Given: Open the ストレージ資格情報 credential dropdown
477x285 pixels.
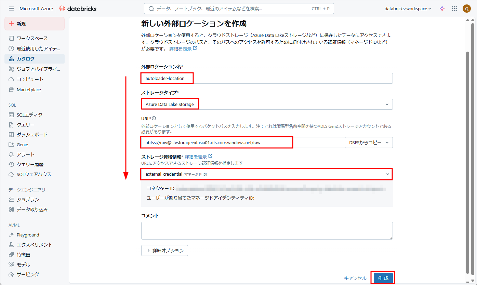Looking at the screenshot, I should coord(267,174).
